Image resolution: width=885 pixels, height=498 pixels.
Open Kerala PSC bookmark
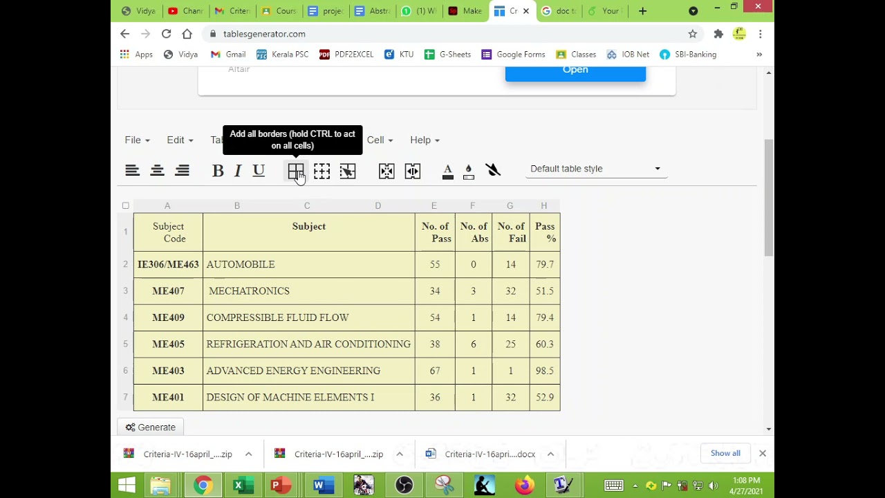click(282, 55)
